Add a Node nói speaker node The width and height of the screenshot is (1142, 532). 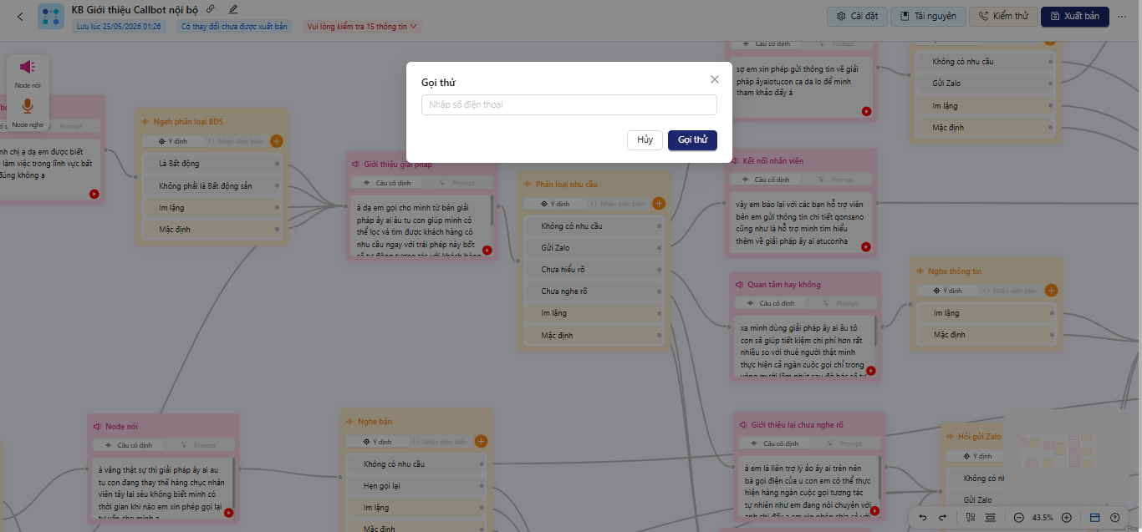28,73
